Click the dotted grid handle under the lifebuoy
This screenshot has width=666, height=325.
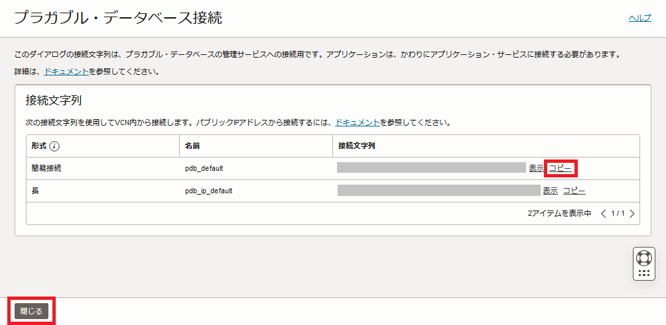(643, 273)
